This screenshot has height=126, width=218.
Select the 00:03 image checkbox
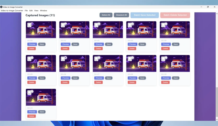(x=130, y=25)
